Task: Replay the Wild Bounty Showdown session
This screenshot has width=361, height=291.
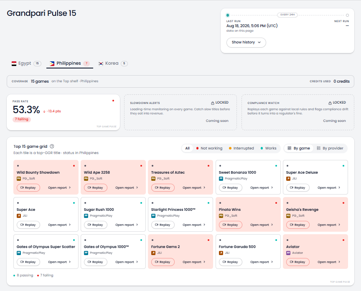Action: pyautogui.click(x=28, y=188)
